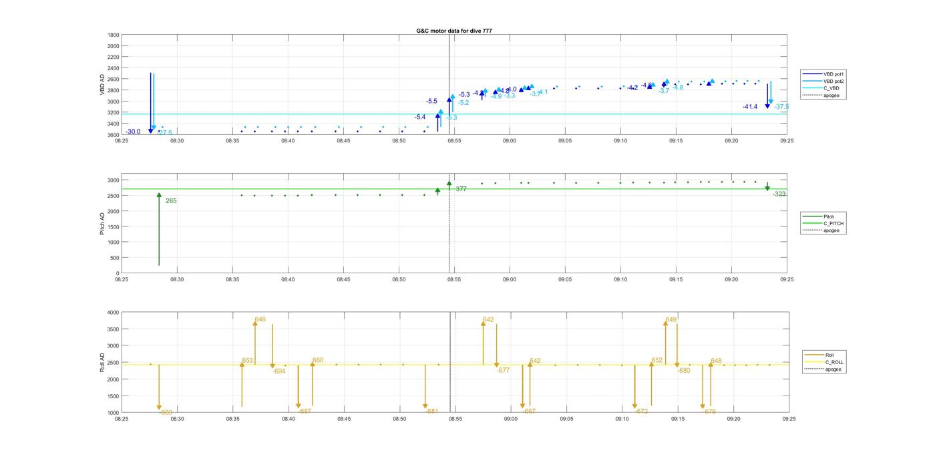Click the '649' roll value label
Image resolution: width=935 pixels, height=463 pixels.
tap(671, 320)
